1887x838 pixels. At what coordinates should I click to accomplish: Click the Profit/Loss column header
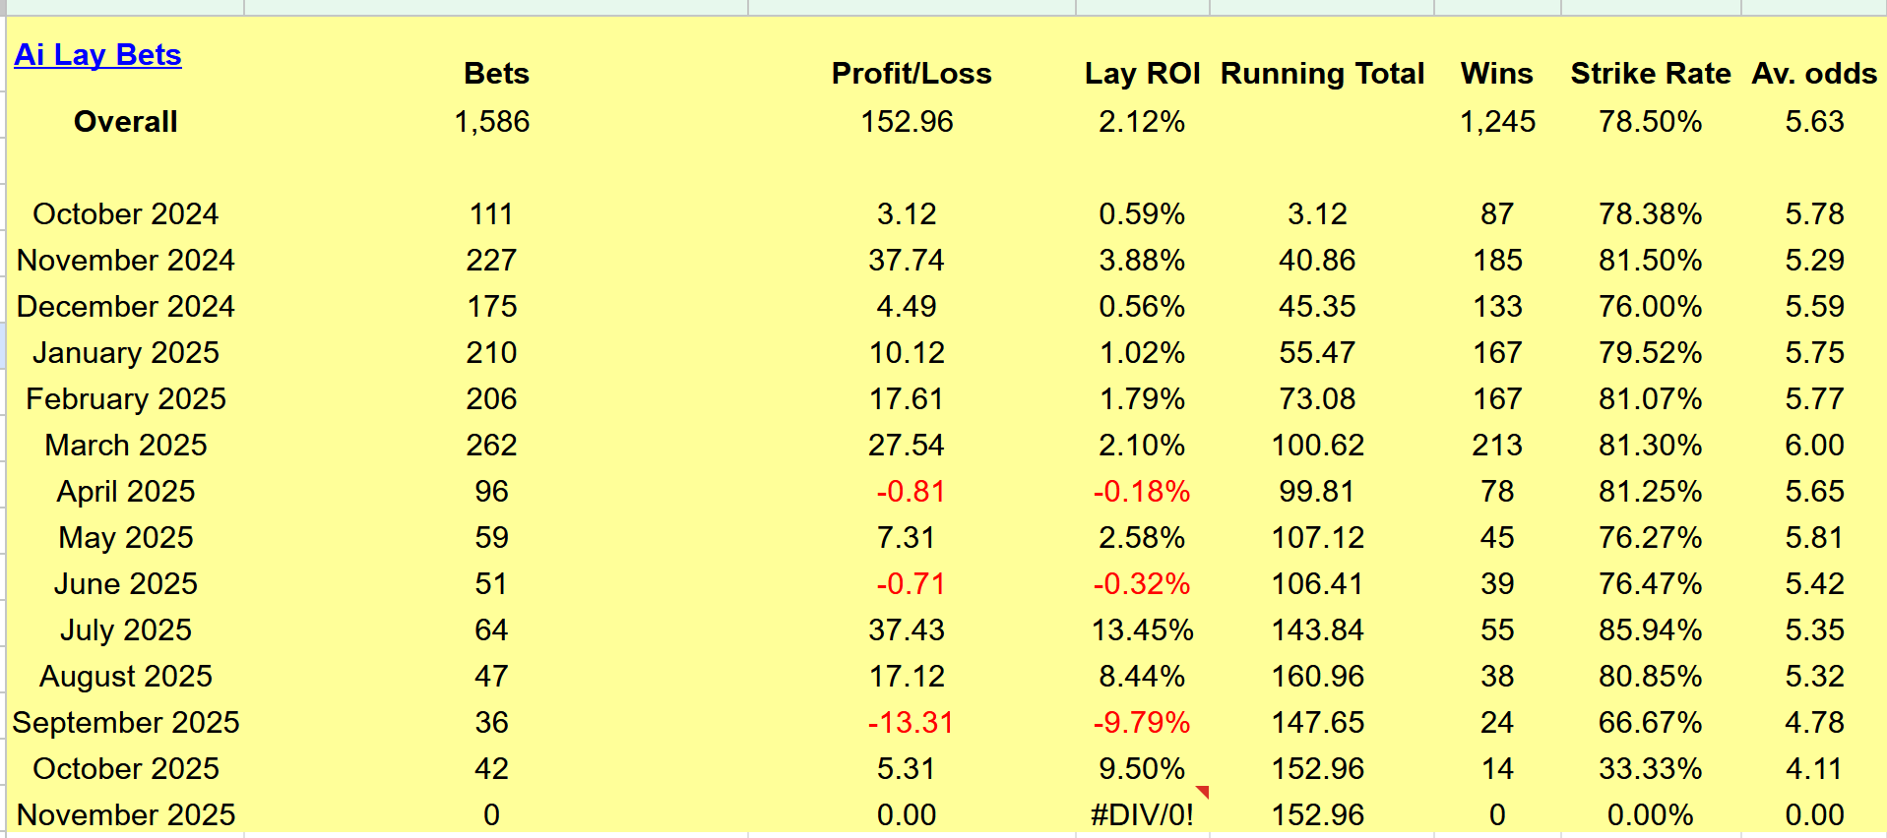(911, 74)
